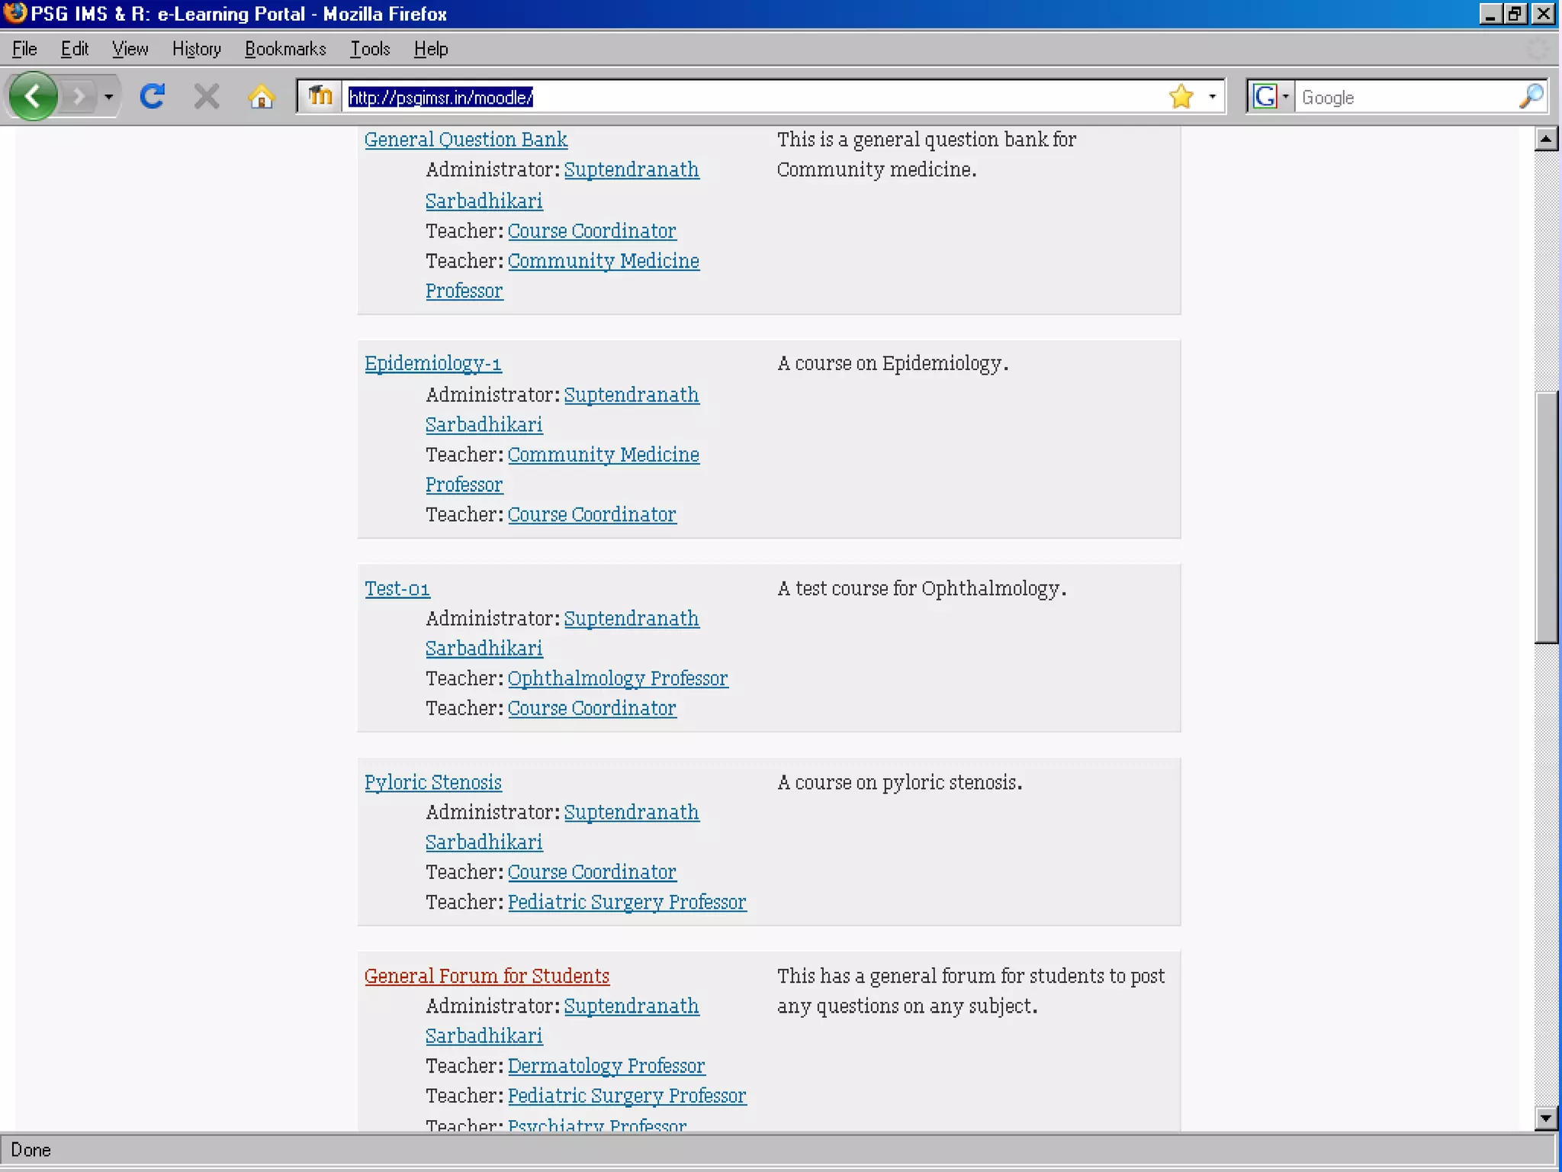Open the Bookmarks menu

285,49
